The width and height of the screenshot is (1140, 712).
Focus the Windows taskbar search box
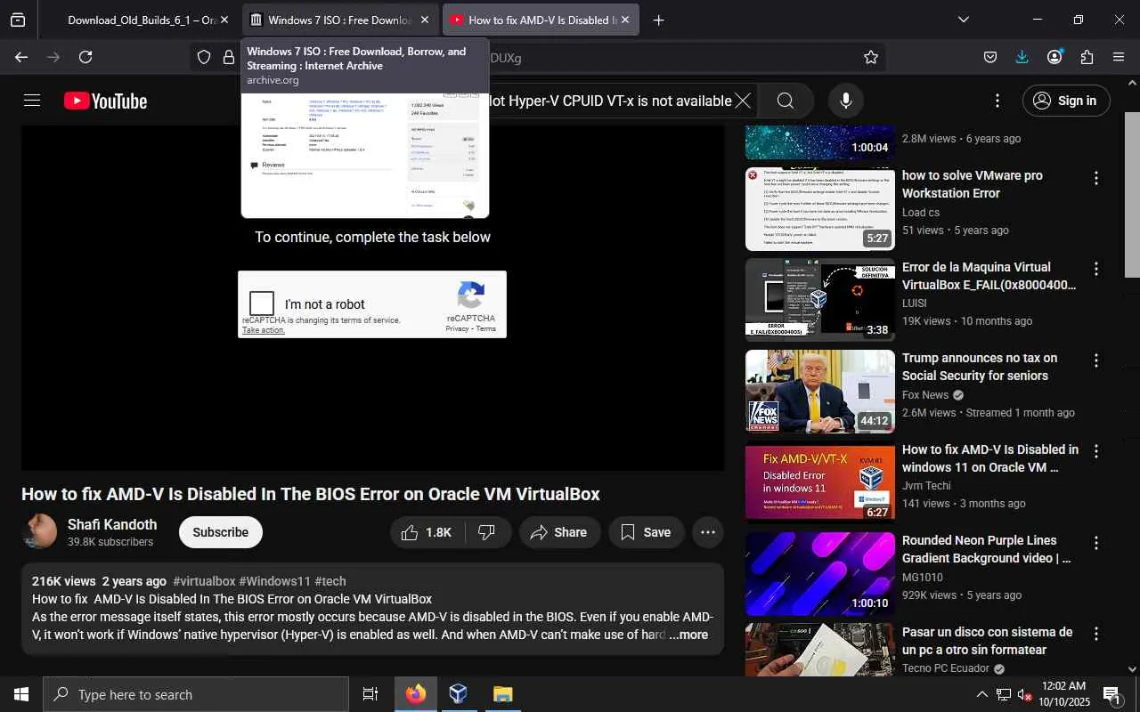tap(196, 694)
